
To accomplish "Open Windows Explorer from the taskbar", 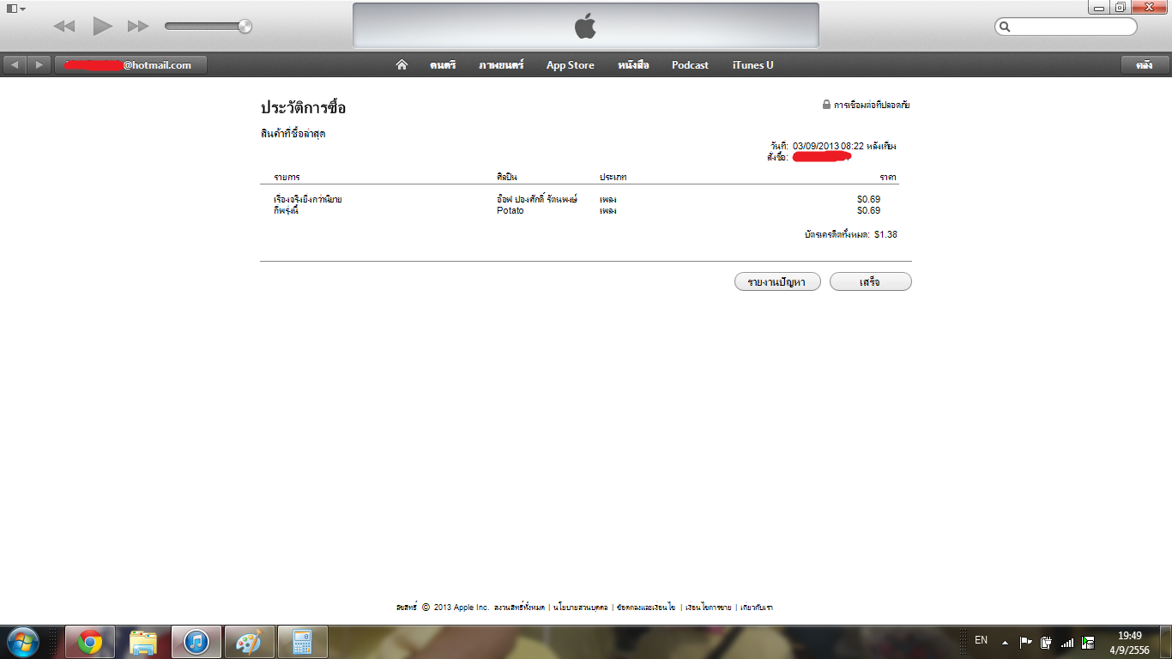I will click(x=143, y=642).
